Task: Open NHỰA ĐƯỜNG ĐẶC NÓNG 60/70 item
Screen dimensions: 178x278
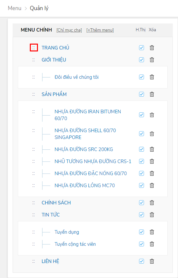Action: tap(91, 174)
